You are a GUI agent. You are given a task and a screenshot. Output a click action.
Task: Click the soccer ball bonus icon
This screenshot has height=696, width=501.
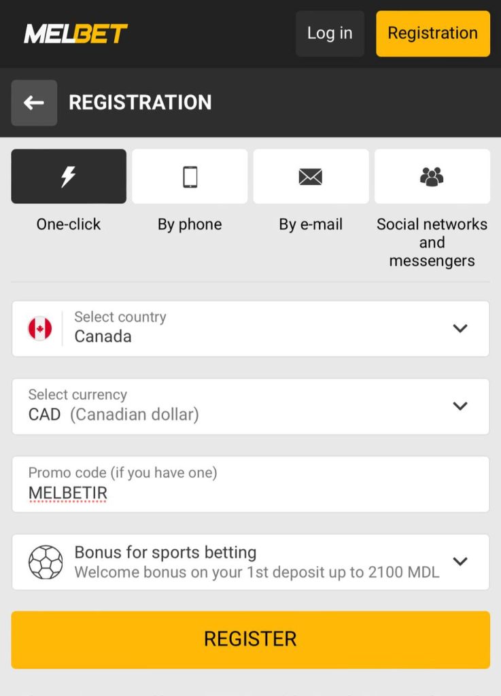(46, 562)
